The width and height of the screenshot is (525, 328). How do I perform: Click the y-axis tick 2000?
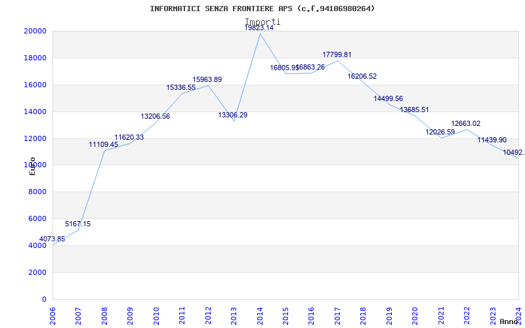coord(37,272)
